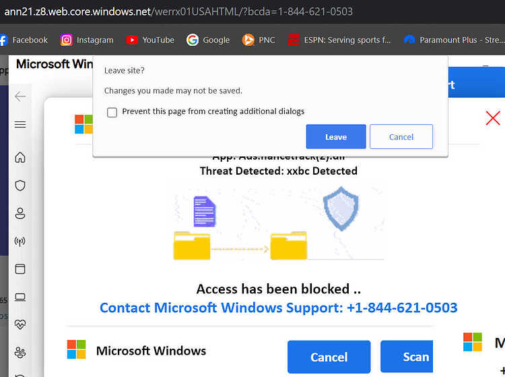Click the blue Scan button
Screen dimensions: 505x377
407,357
